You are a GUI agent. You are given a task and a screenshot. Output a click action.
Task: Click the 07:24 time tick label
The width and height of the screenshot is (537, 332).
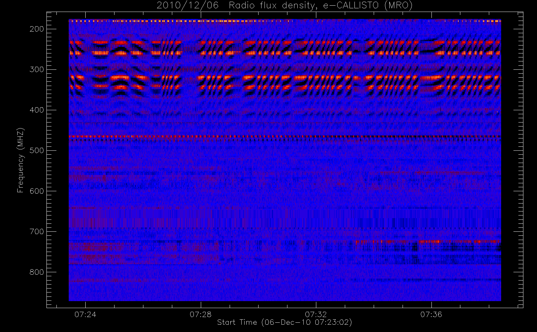tap(85, 314)
